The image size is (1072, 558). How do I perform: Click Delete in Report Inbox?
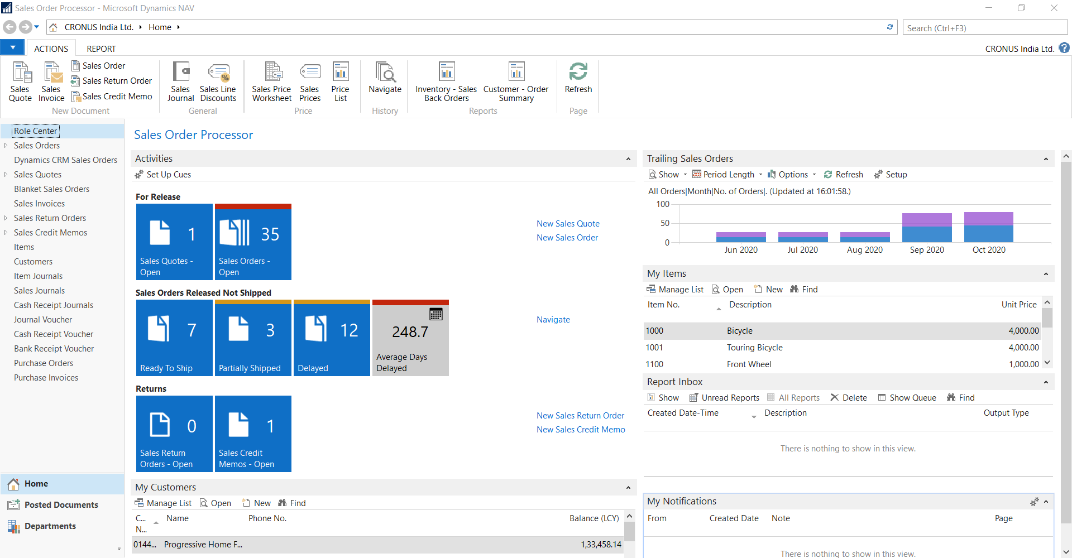coord(849,398)
